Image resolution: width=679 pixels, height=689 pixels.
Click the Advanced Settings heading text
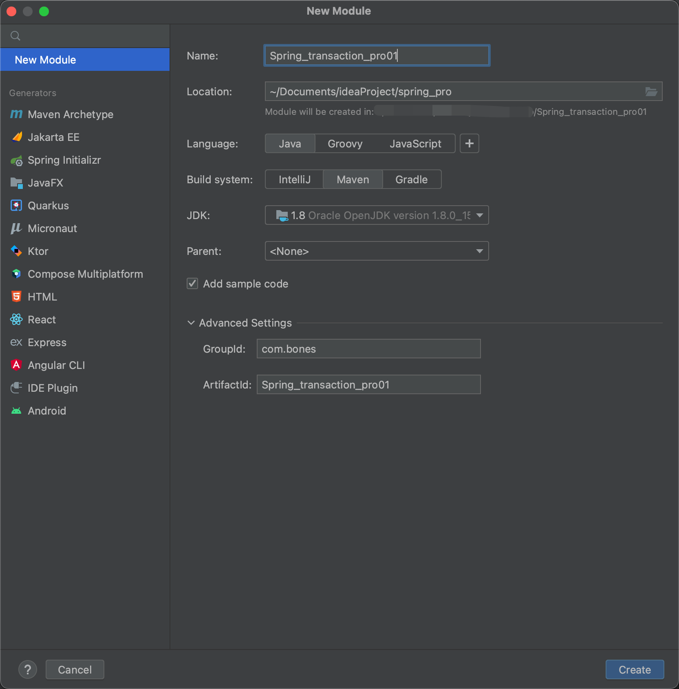click(x=245, y=323)
